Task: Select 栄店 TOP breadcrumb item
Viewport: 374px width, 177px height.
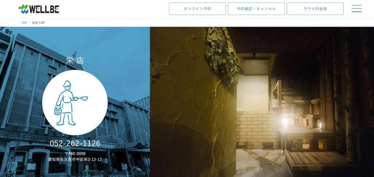Action: tap(38, 23)
